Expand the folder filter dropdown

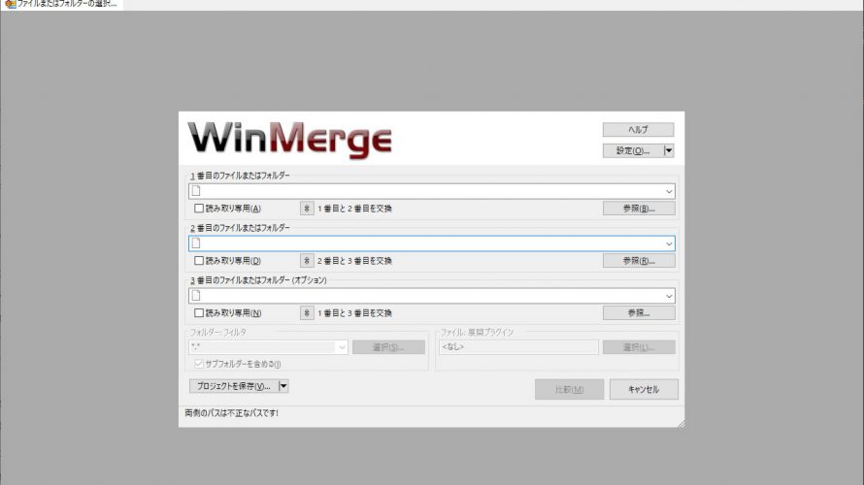pyautogui.click(x=342, y=347)
